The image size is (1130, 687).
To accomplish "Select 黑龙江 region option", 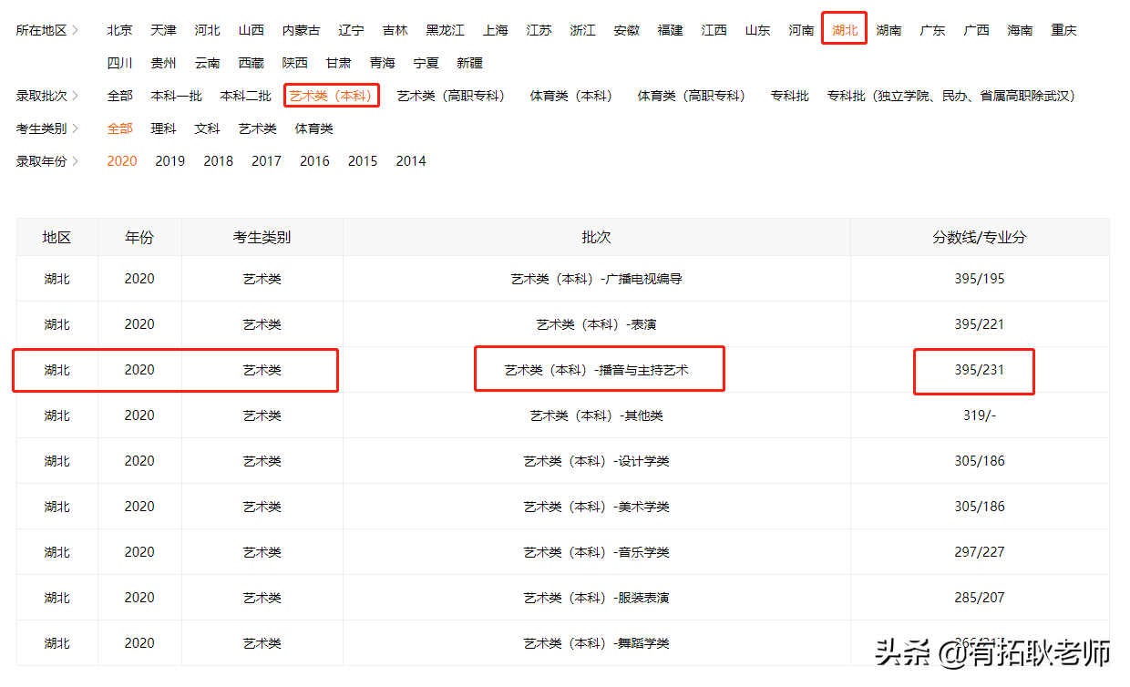I will point(445,29).
